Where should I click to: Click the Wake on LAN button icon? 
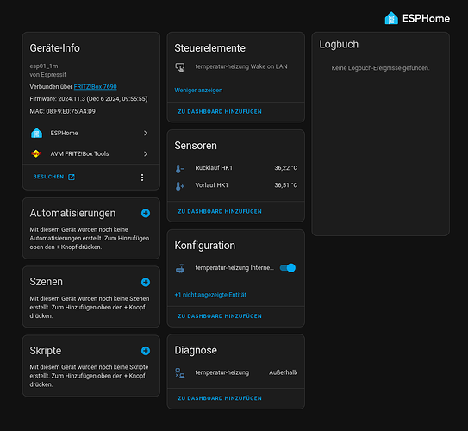(x=179, y=67)
